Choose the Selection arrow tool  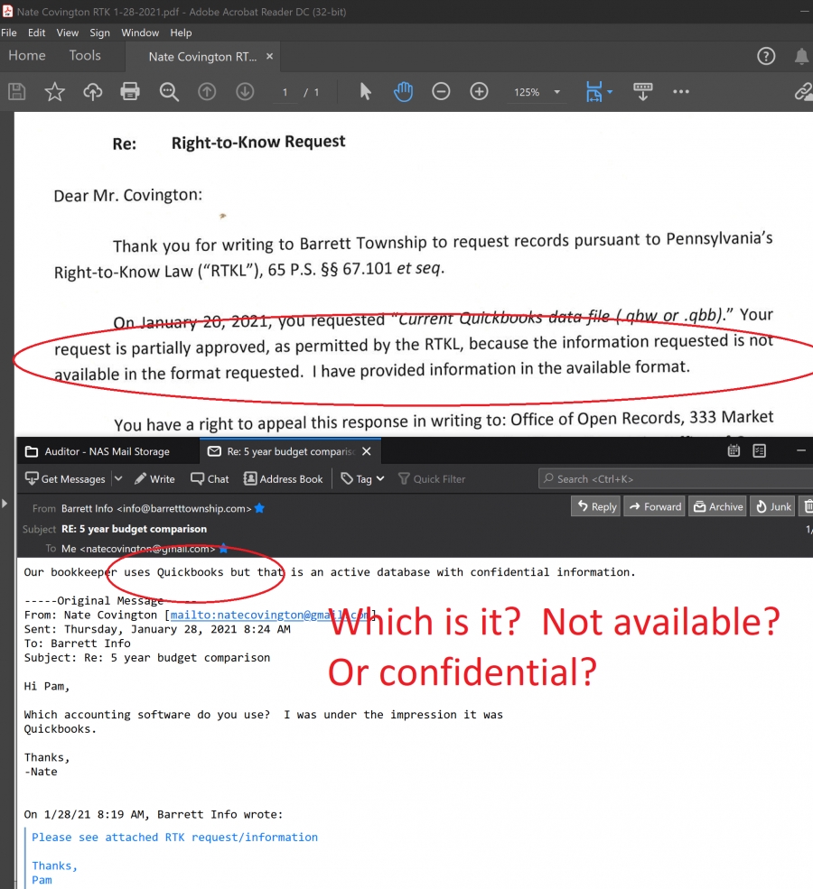pyautogui.click(x=365, y=91)
